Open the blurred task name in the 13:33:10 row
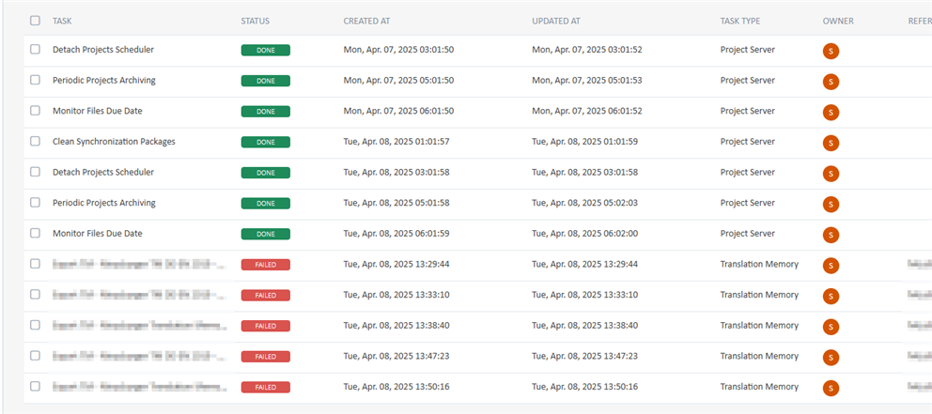The height and width of the screenshot is (414, 932). click(140, 295)
